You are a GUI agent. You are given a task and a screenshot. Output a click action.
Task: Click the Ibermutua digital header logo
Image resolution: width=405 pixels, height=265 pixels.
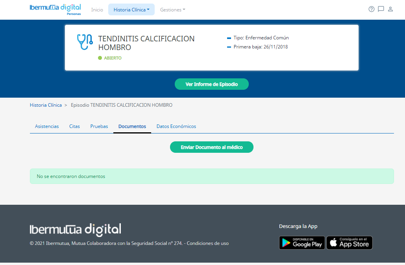pos(55,9)
